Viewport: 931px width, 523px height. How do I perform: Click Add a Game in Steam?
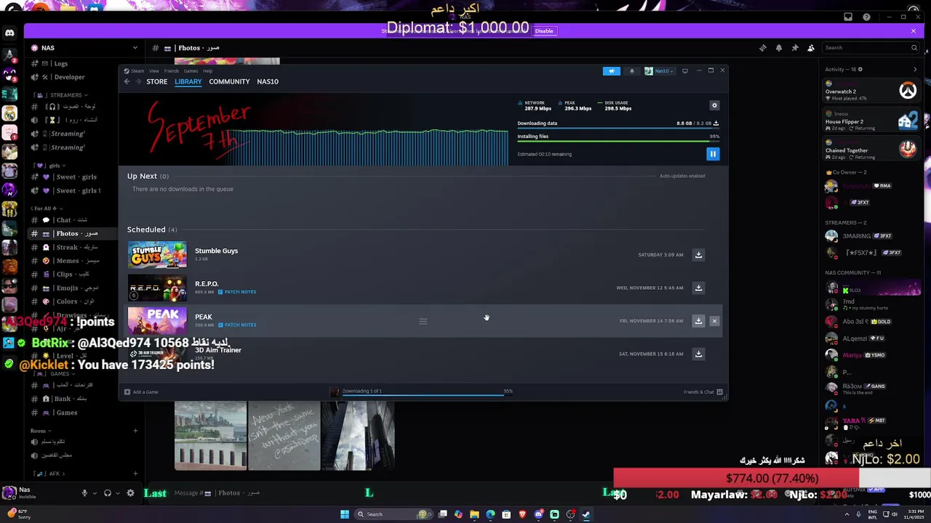(141, 392)
